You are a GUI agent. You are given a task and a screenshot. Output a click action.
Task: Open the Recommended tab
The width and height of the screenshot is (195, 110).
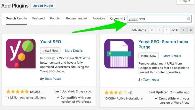[x=77, y=18]
